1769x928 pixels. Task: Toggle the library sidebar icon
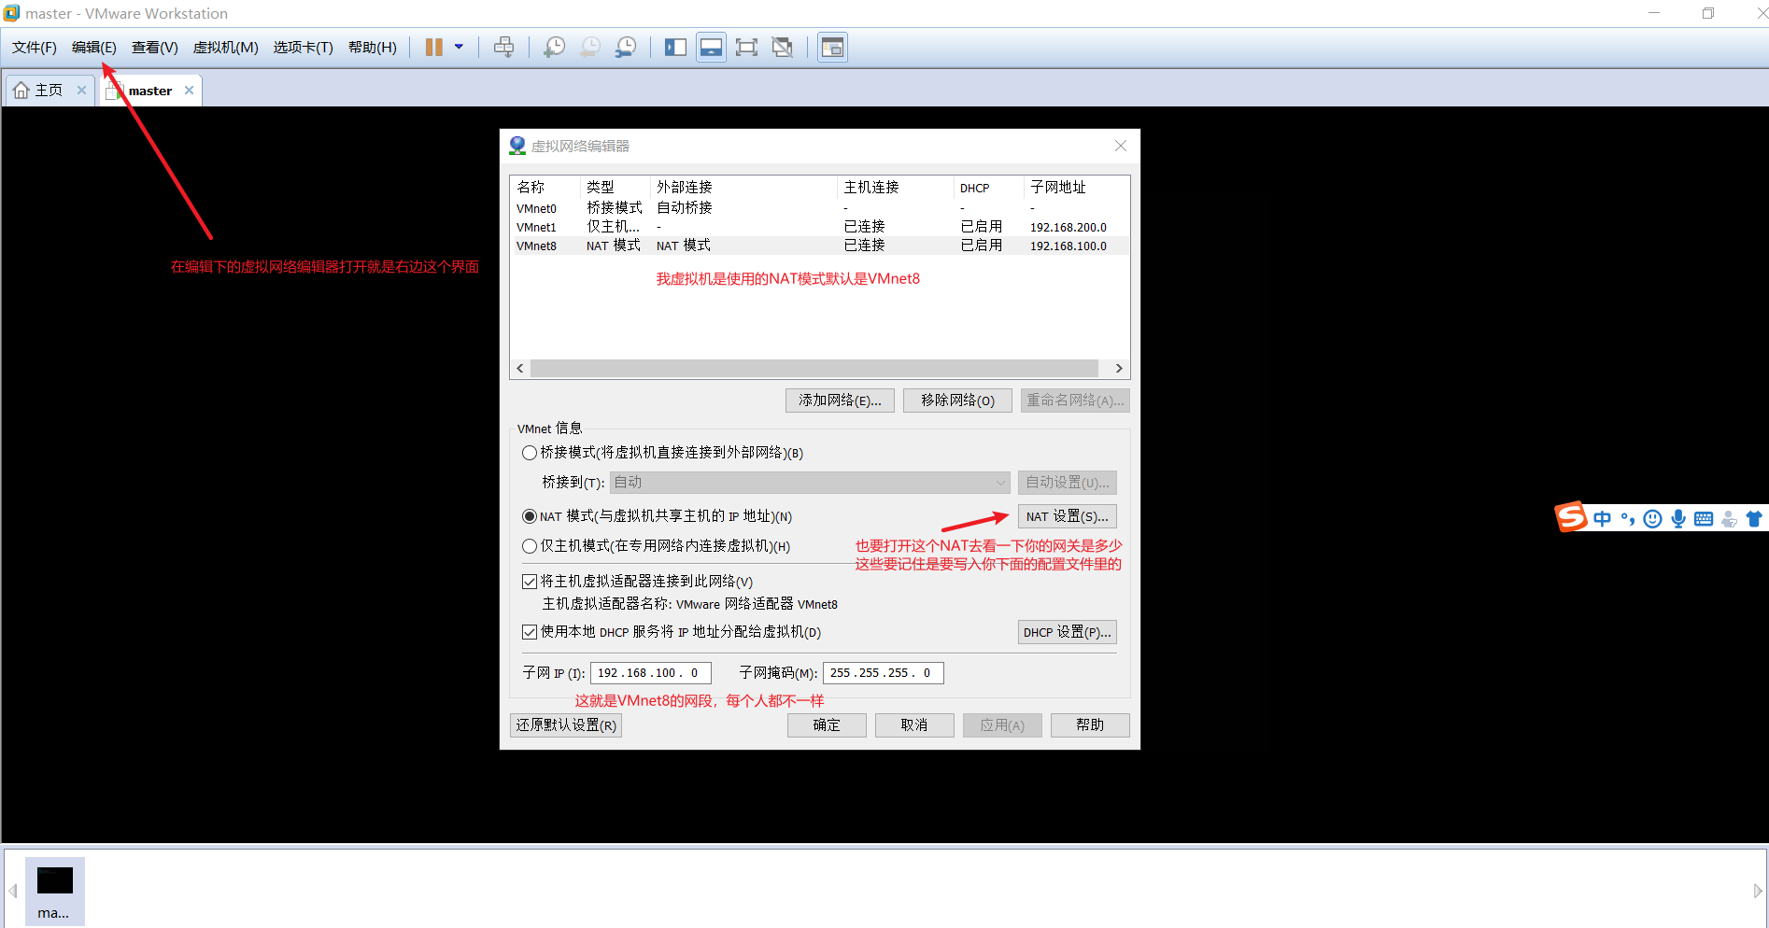pos(675,48)
